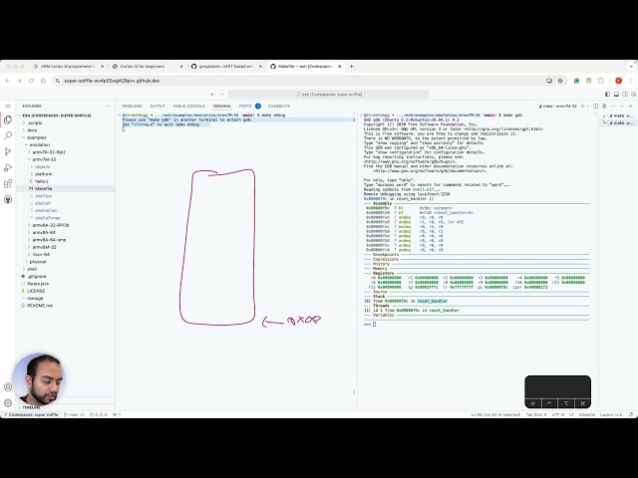Open the Source Control view

click(8, 151)
